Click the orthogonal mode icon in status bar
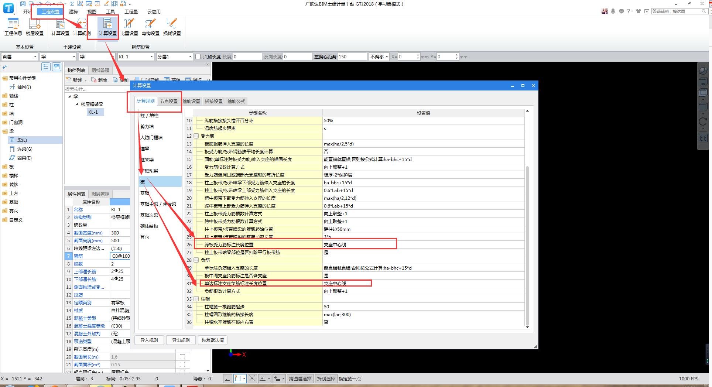The image size is (712, 387). [227, 379]
